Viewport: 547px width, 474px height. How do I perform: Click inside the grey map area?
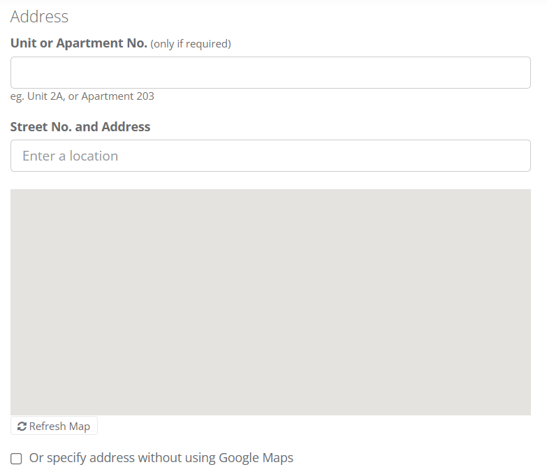(x=271, y=302)
